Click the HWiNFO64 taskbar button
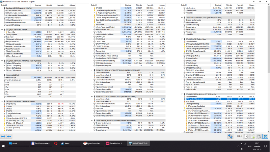Viewport: 270px width, 152px height. 139,143
